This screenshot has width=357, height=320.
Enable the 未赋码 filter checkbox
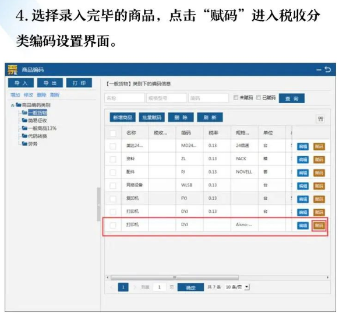coord(236,97)
